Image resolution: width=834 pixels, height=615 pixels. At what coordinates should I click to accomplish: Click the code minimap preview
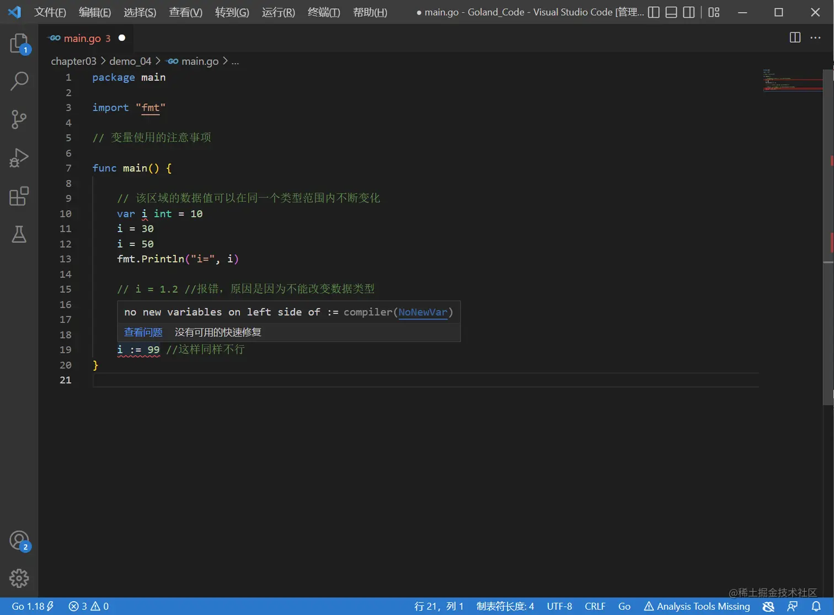(x=792, y=81)
